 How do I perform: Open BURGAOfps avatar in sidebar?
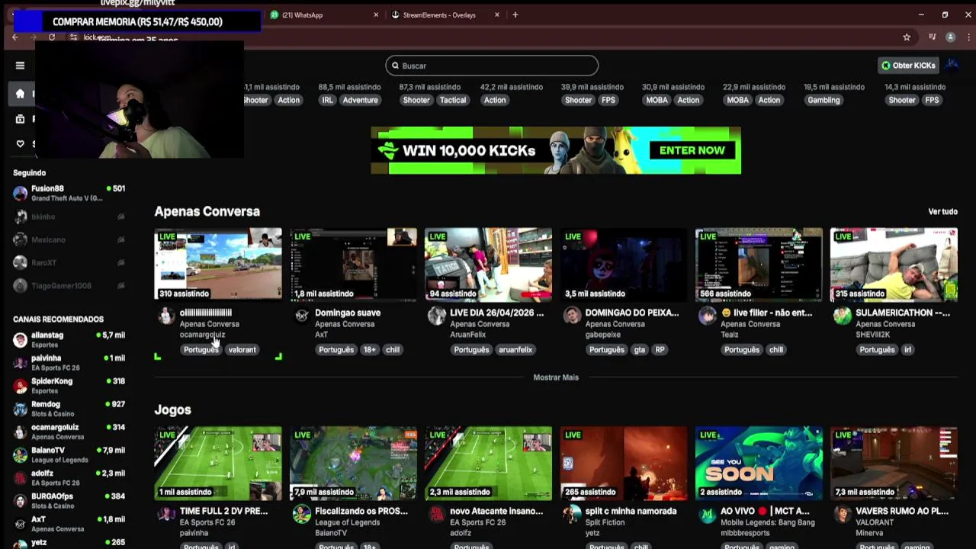click(x=20, y=501)
